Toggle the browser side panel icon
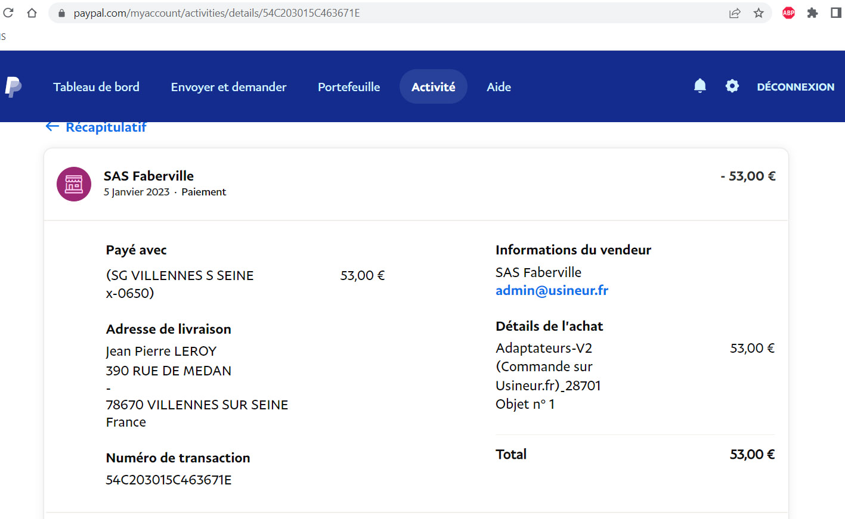The height and width of the screenshot is (519, 845). 836,13
